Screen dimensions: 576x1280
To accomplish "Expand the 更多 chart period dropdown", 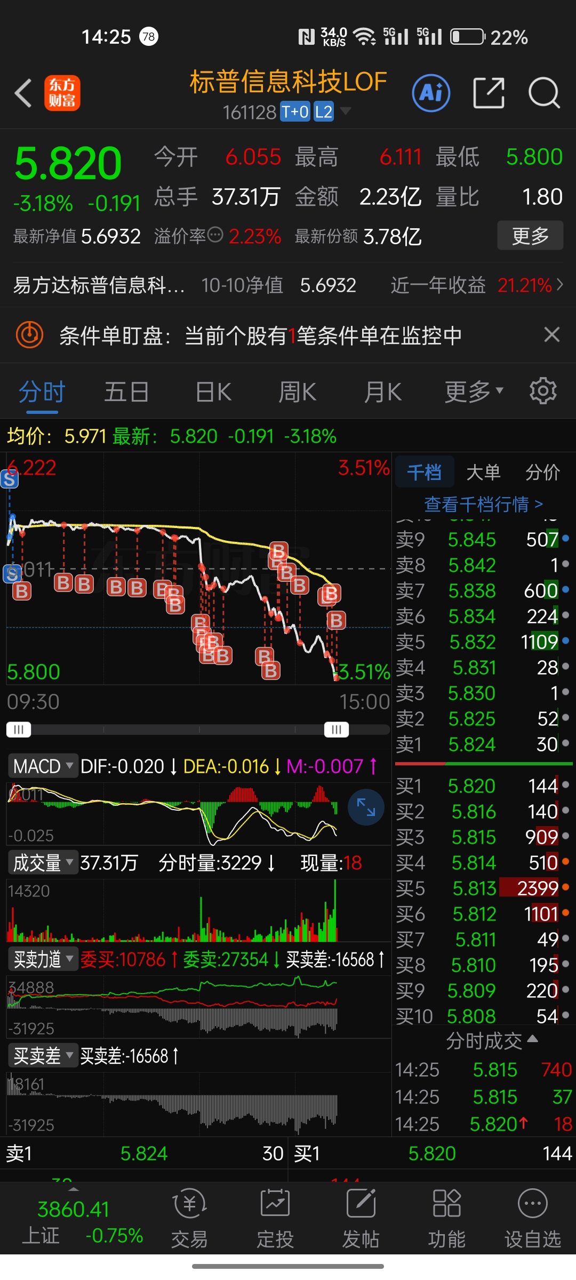I will coord(474,391).
